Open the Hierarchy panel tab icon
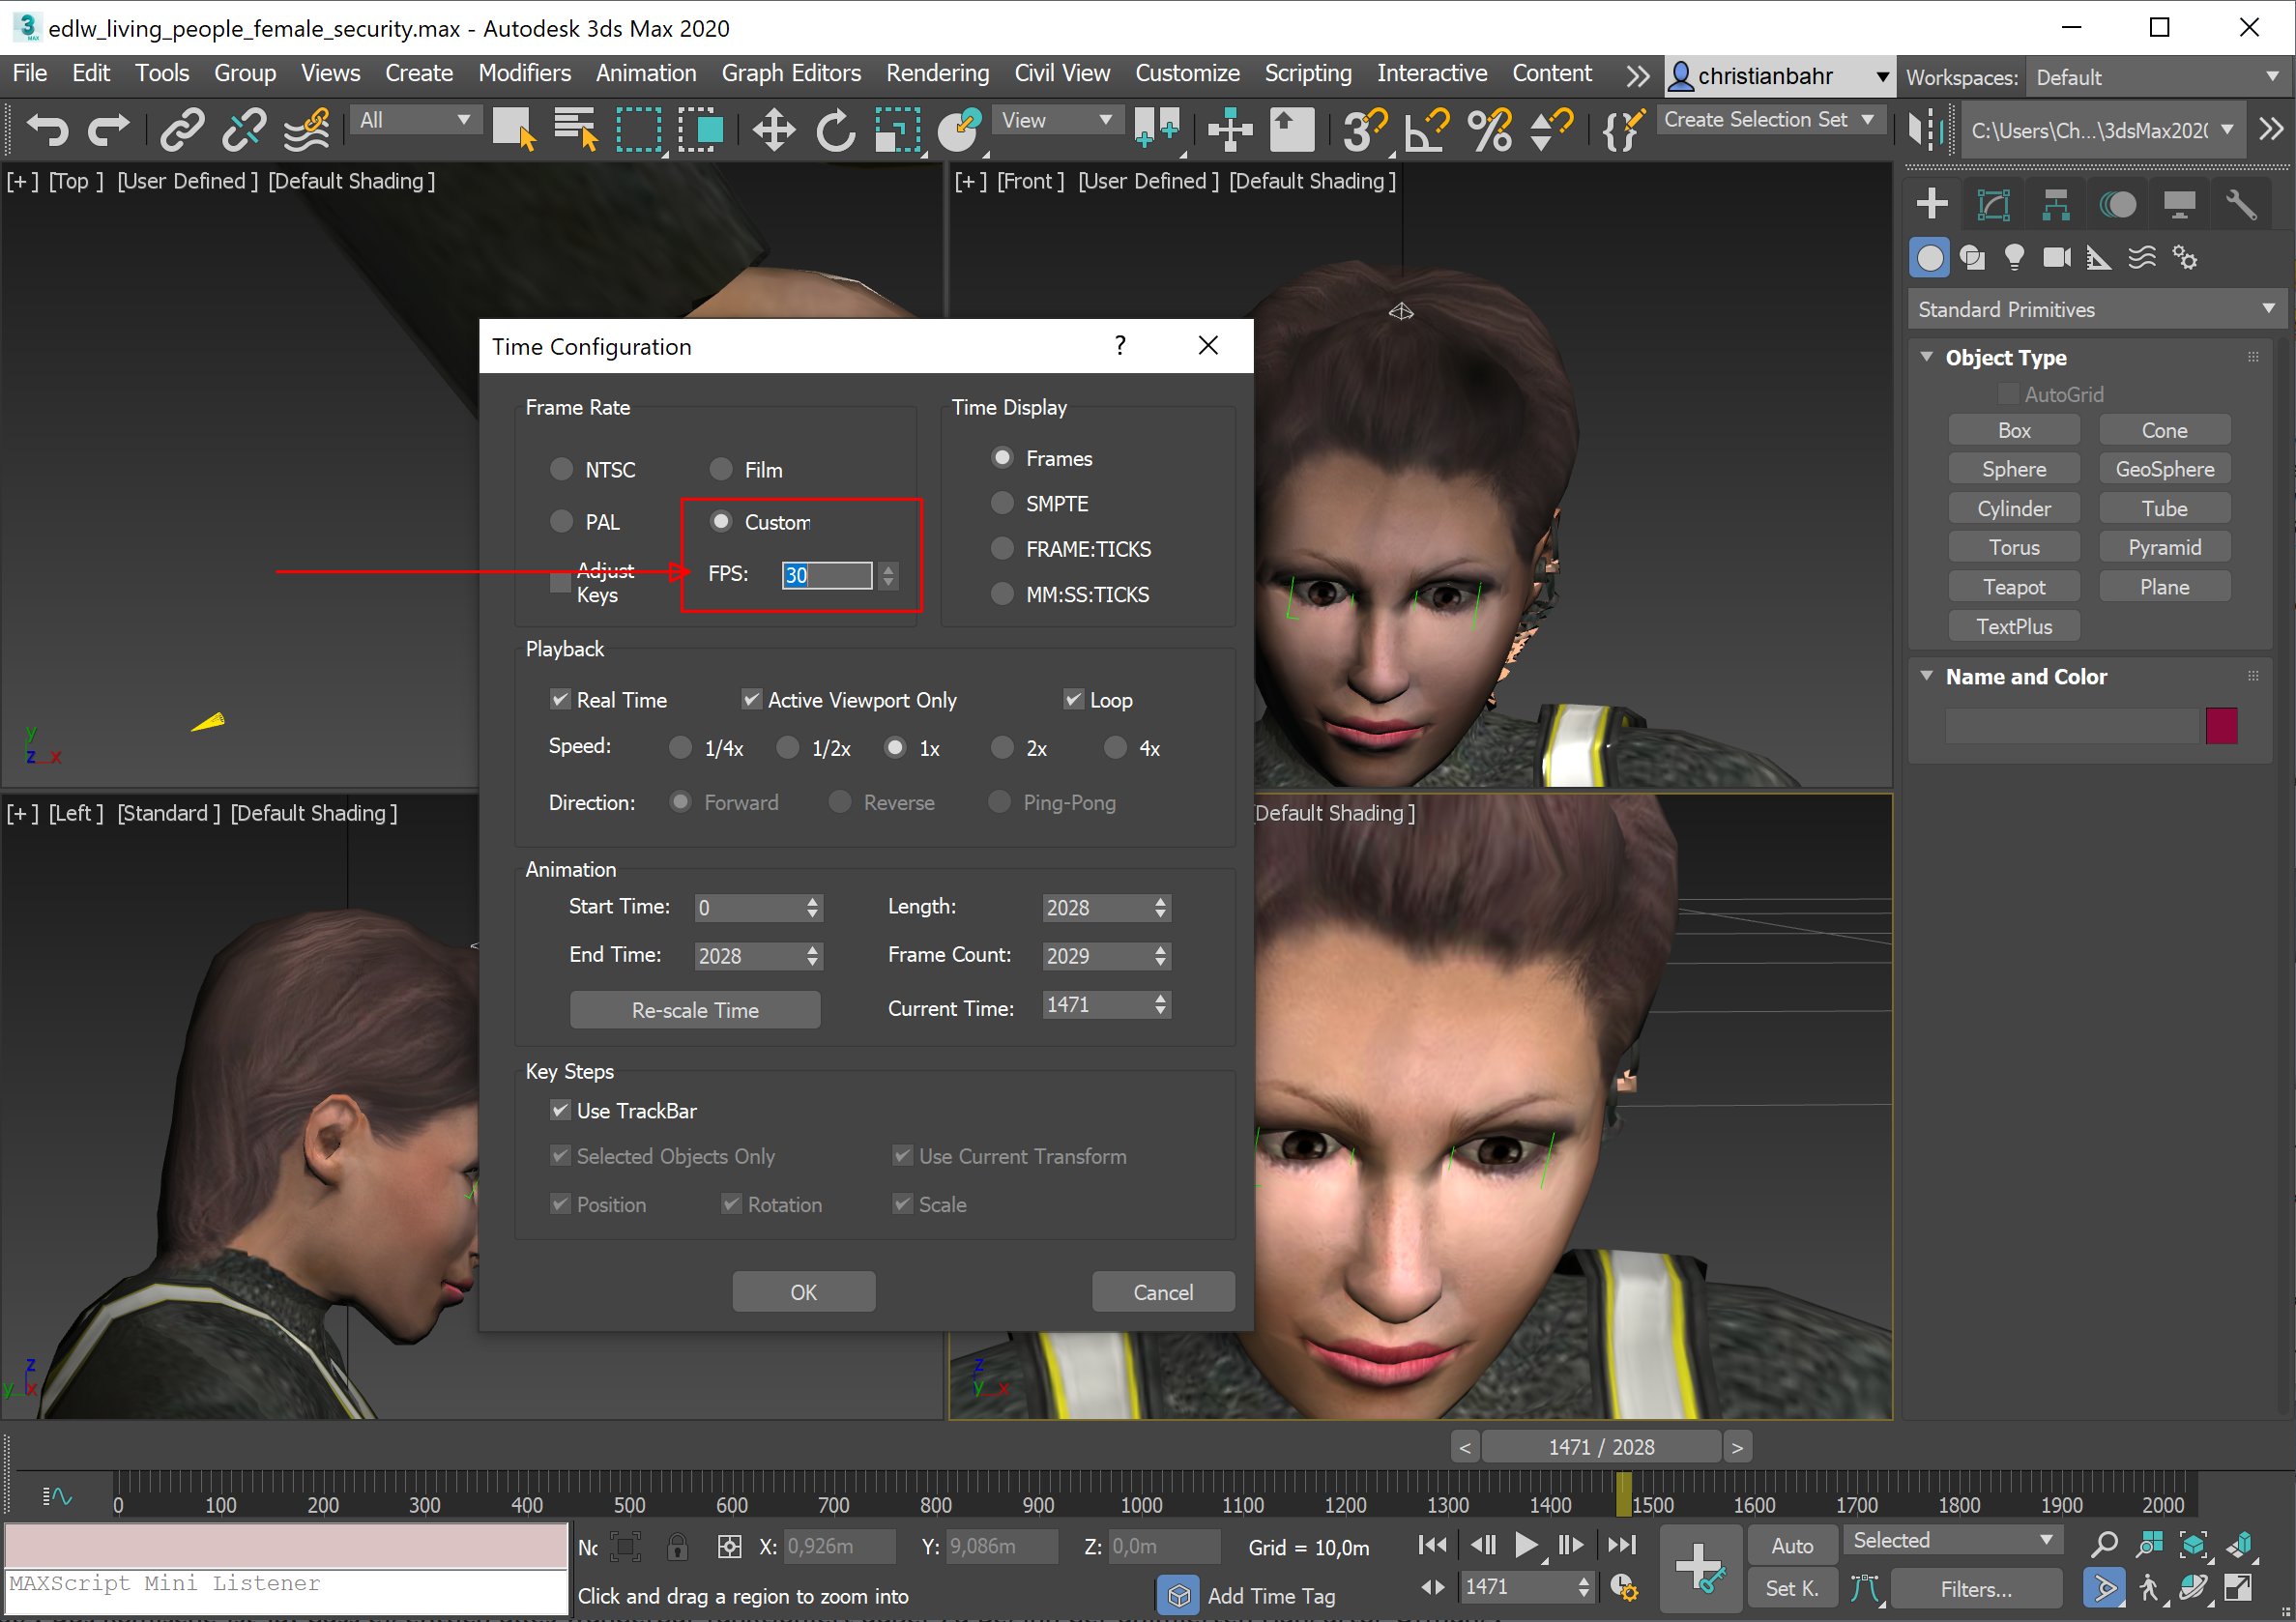Screen dimensions: 2296x1622 2056,205
